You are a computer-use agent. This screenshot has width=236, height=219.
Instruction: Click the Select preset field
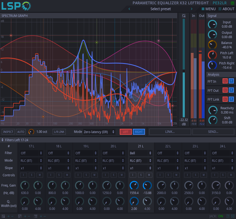pyautogui.click(x=160, y=9)
